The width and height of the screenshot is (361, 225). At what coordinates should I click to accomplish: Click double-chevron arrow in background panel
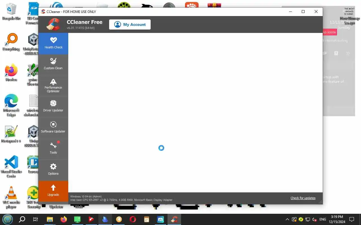[348, 53]
